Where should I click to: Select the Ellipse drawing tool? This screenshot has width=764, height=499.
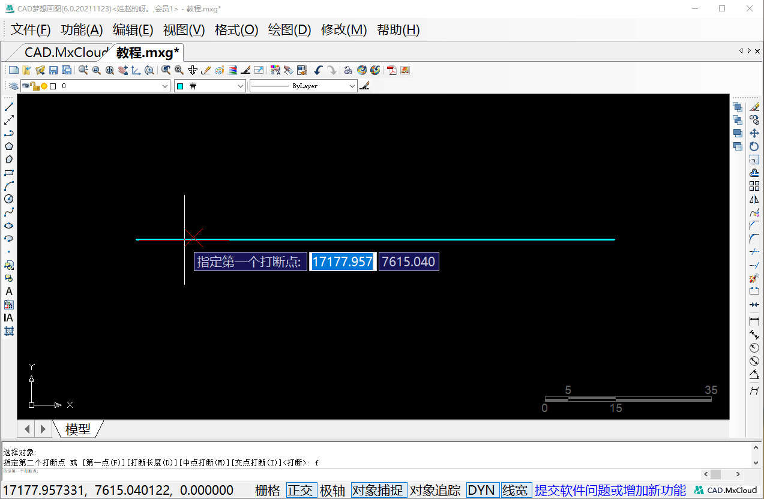click(9, 226)
